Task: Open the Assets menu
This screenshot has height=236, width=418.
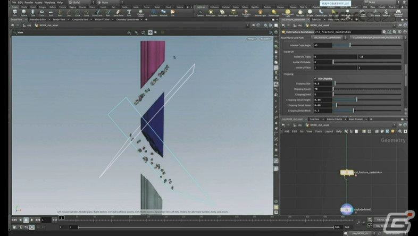Action: click(x=39, y=3)
